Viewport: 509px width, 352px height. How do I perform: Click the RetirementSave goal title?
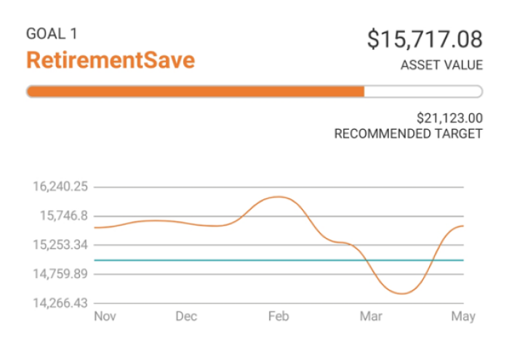tap(111, 60)
